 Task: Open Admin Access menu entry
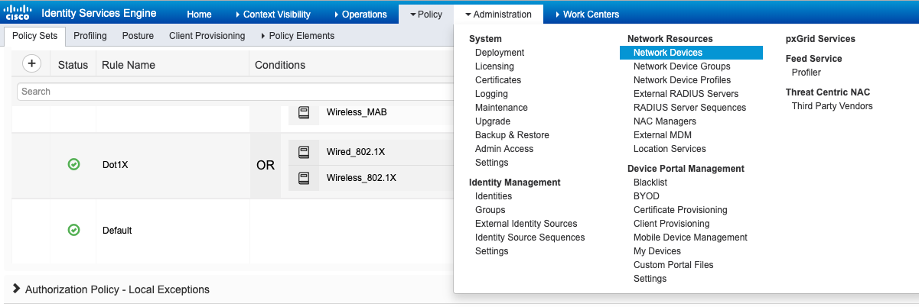pos(504,149)
